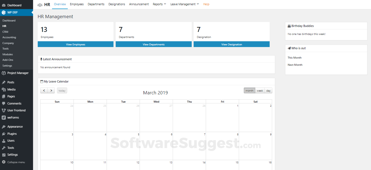The image size is (371, 170).
Task: Switch the calendar to week view
Action: (259, 90)
